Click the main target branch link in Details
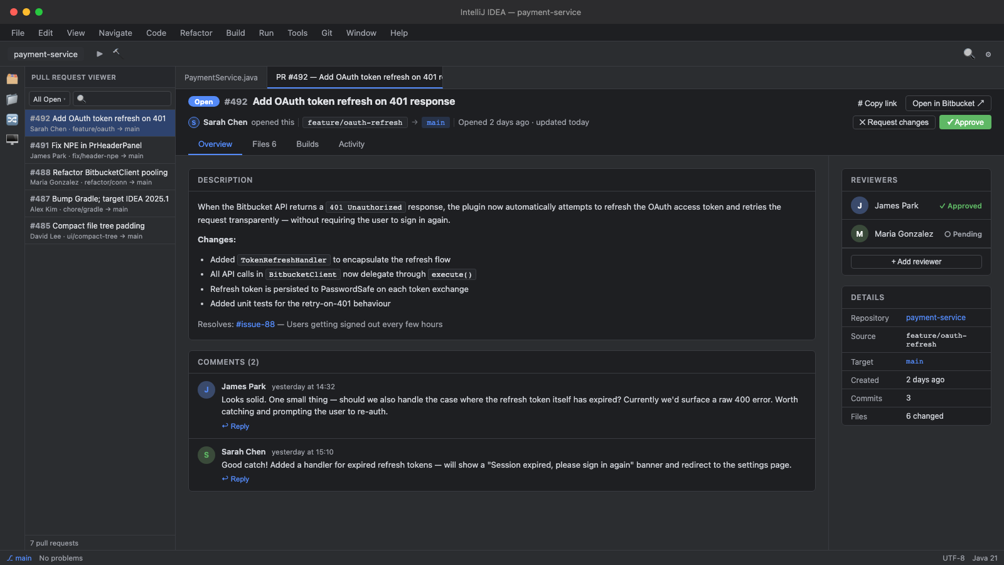This screenshot has height=565, width=1004. click(x=914, y=362)
